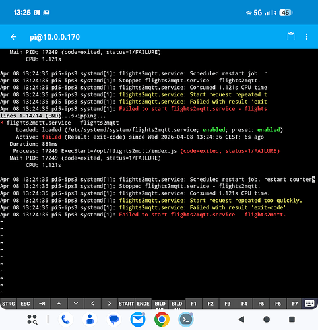Tap the BILD AB page-down key

[177, 304]
